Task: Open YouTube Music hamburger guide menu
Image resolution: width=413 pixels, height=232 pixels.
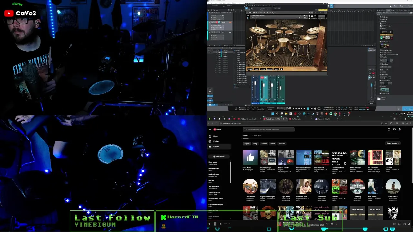Action: pyautogui.click(x=210, y=130)
